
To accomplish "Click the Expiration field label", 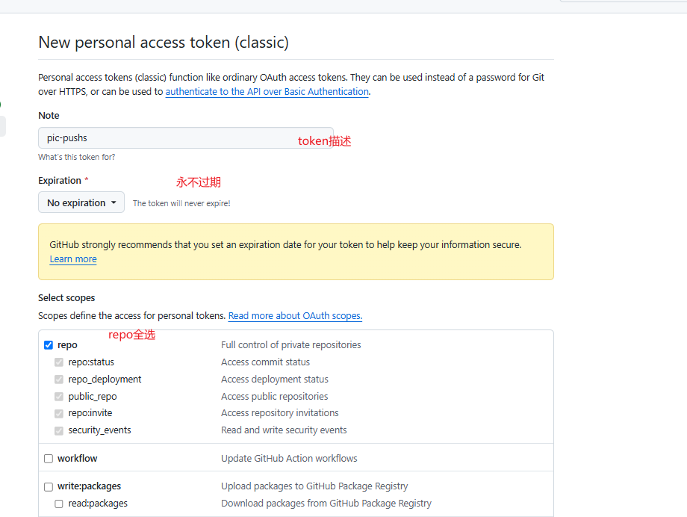I will [60, 181].
